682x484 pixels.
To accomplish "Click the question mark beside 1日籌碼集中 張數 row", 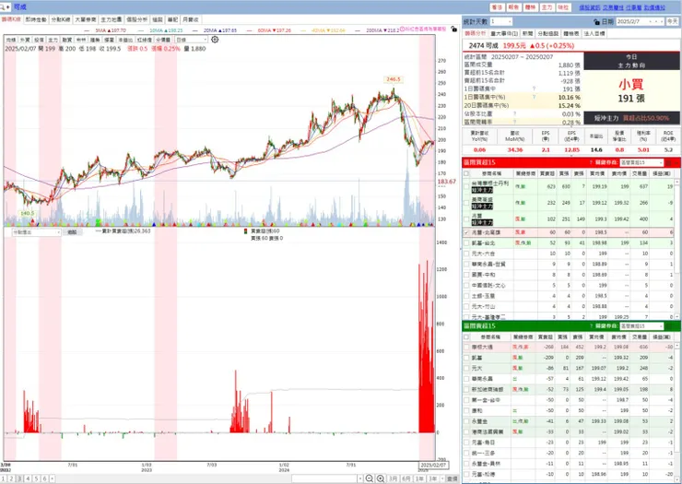I will coord(535,89).
